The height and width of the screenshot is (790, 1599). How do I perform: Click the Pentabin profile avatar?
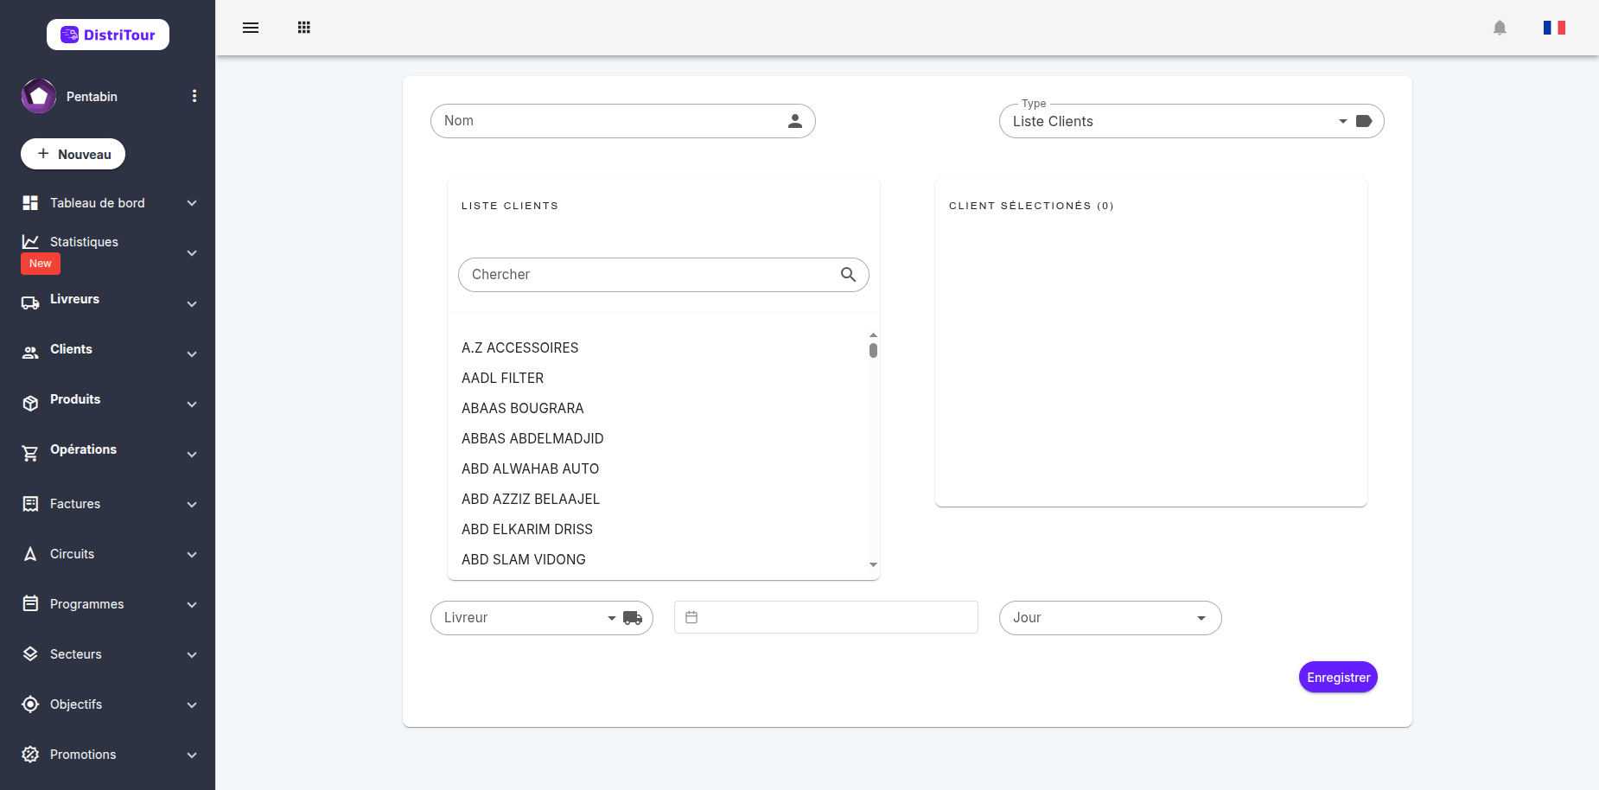[x=39, y=96]
